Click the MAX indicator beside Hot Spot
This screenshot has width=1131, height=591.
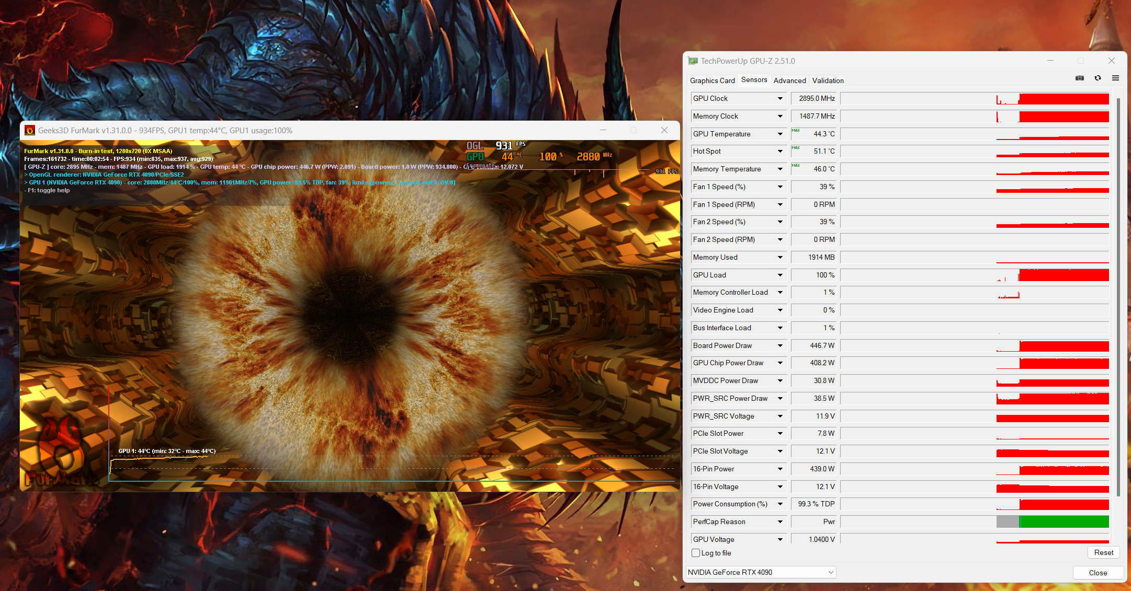point(796,148)
